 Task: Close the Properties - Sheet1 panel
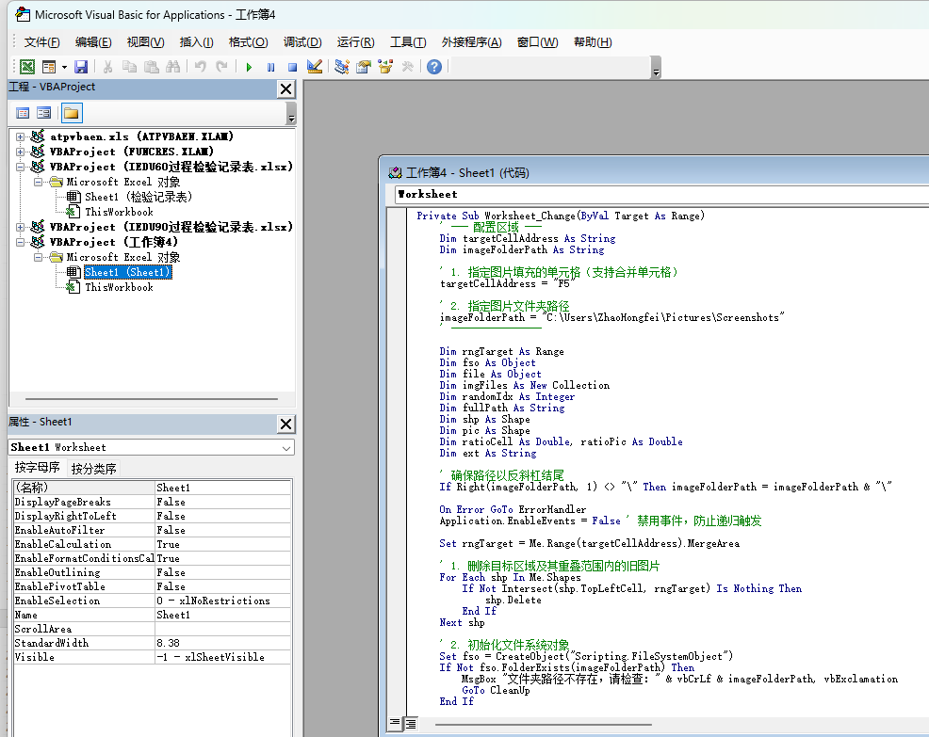tap(286, 424)
